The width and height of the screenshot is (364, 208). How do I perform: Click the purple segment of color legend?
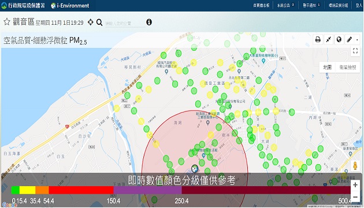pyautogui.click(x=148, y=190)
